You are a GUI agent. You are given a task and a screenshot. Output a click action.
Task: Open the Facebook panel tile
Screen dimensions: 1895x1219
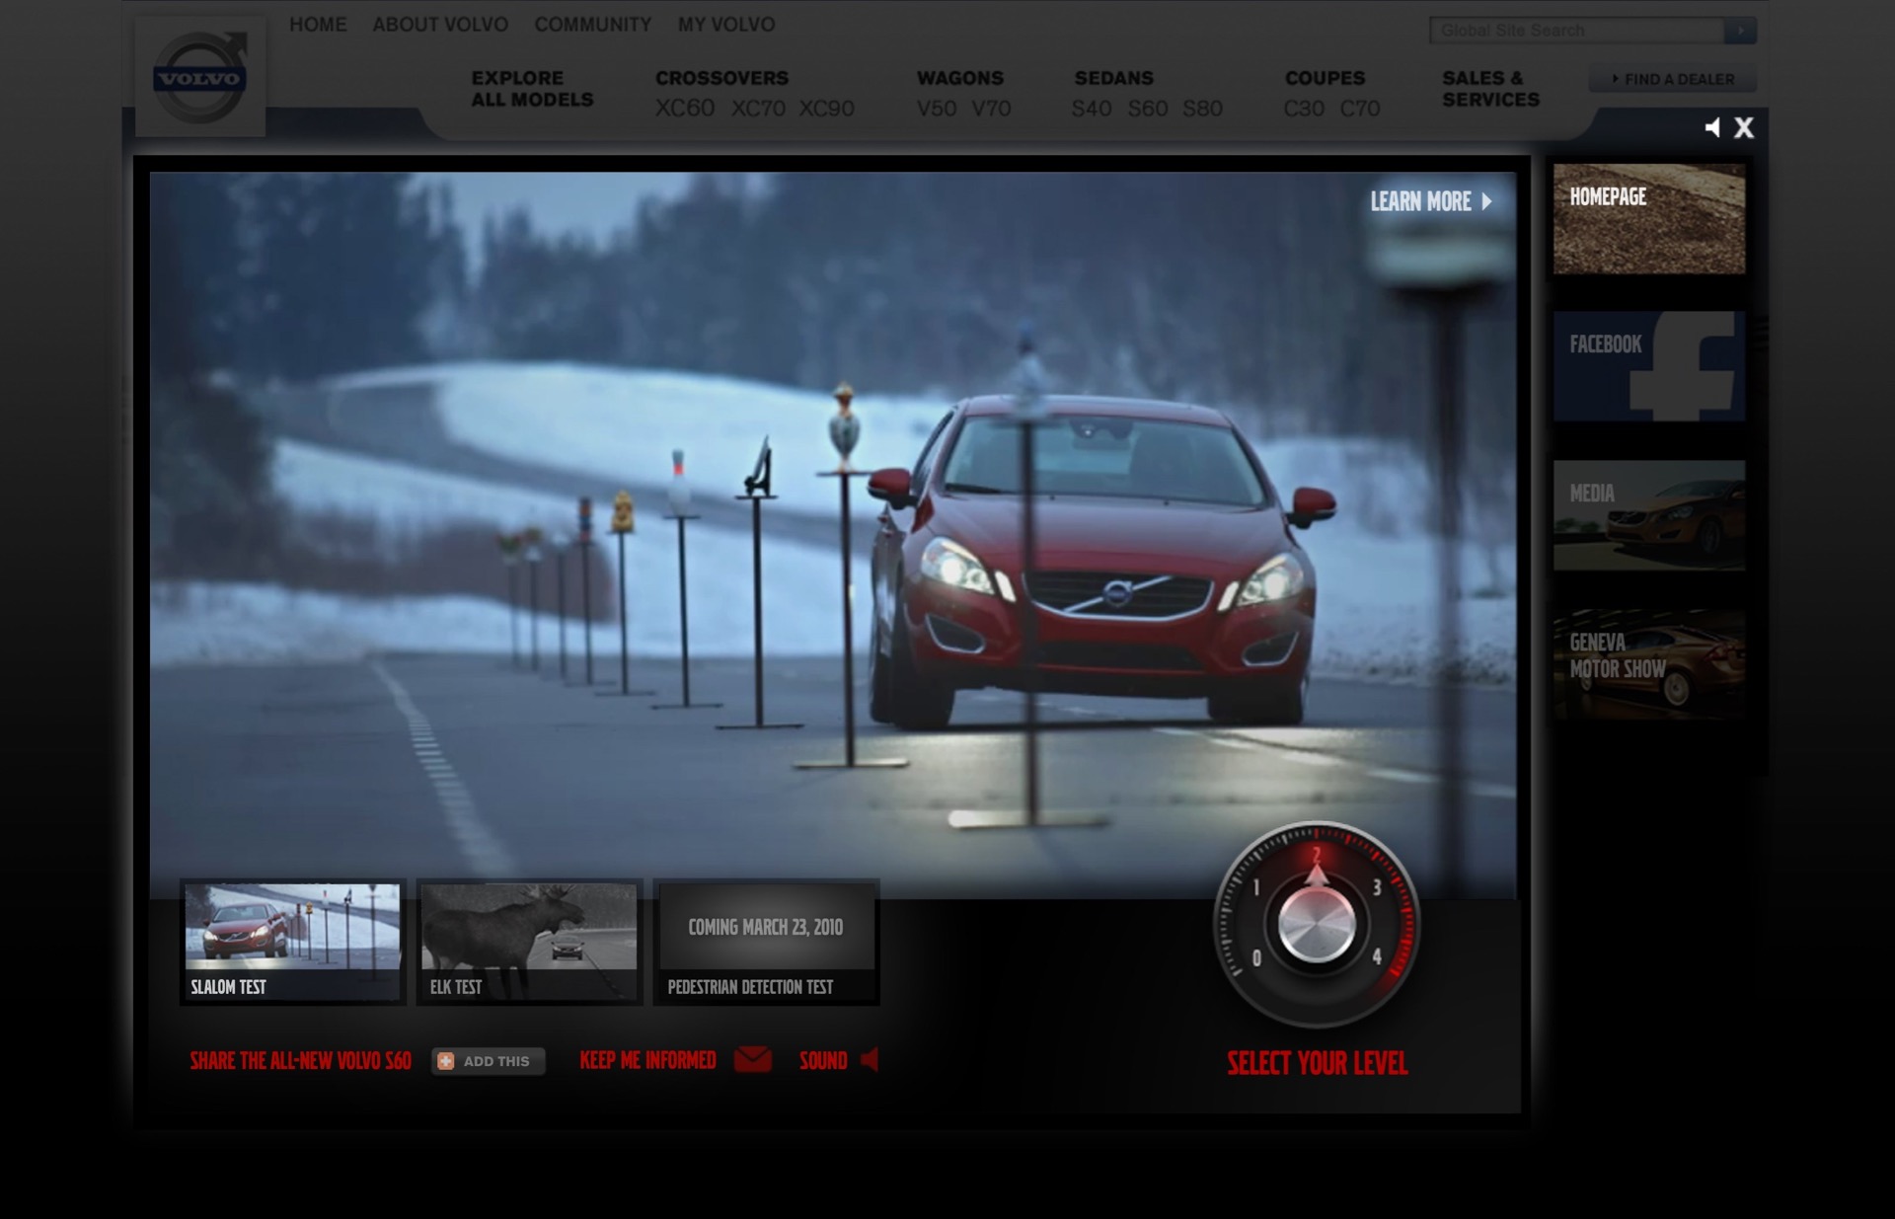[x=1648, y=366]
